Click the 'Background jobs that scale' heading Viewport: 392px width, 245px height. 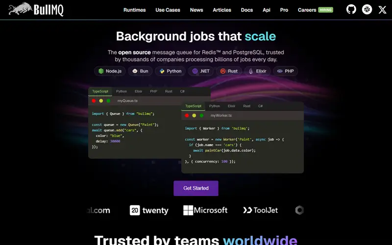click(x=196, y=36)
